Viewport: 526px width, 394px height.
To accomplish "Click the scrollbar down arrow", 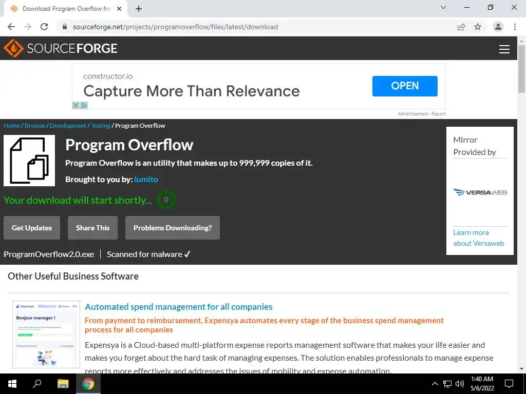I will (521, 369).
